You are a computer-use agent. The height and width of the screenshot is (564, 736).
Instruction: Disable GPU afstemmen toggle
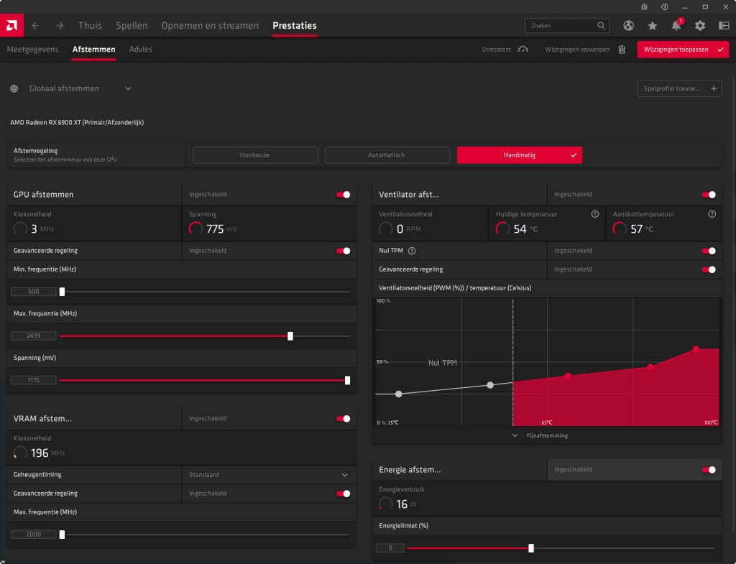(x=343, y=195)
